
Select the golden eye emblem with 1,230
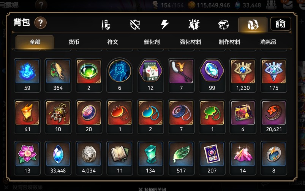click(x=243, y=75)
